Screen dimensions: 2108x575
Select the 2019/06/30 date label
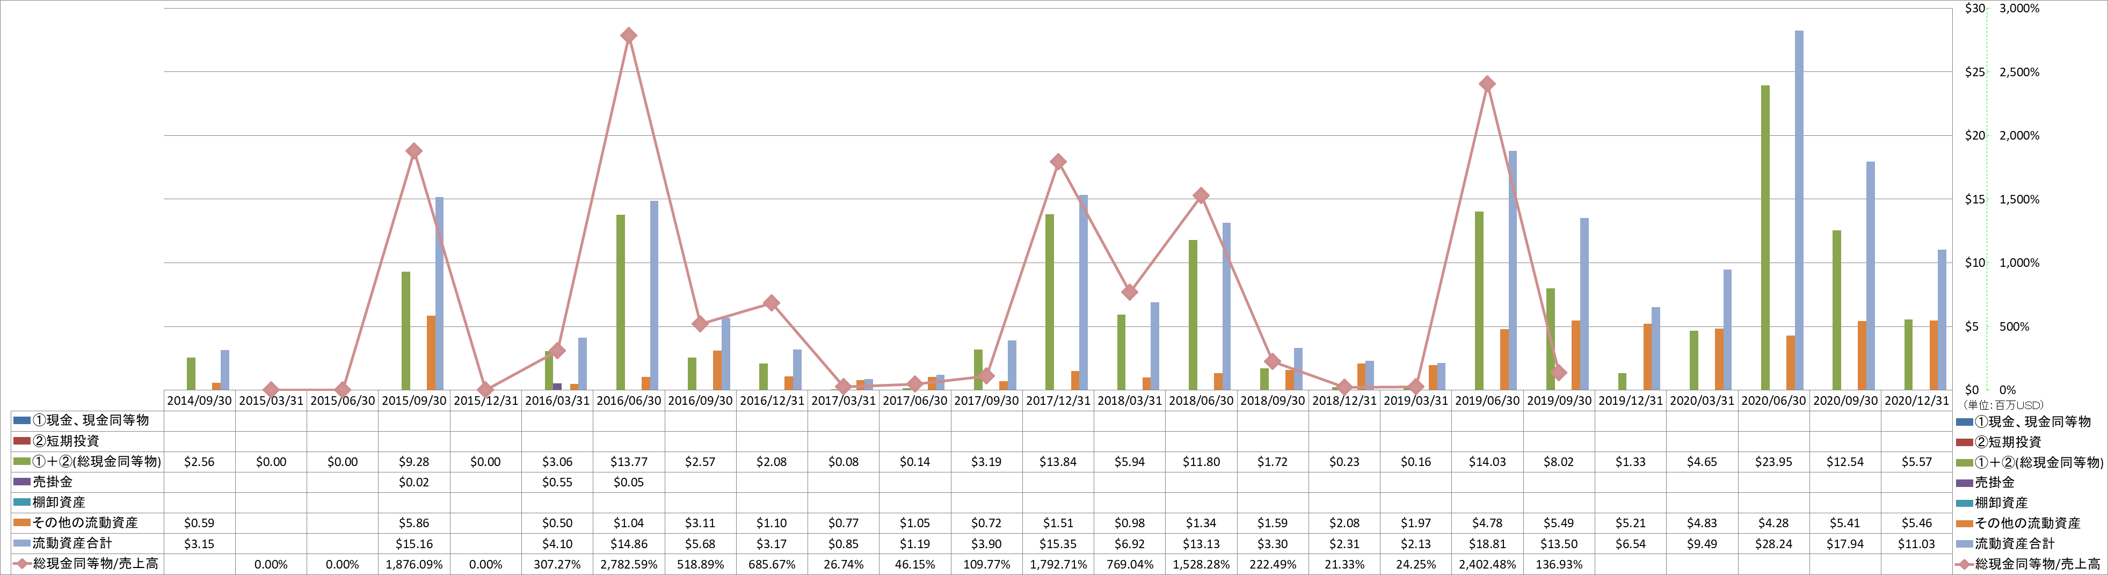[1488, 401]
